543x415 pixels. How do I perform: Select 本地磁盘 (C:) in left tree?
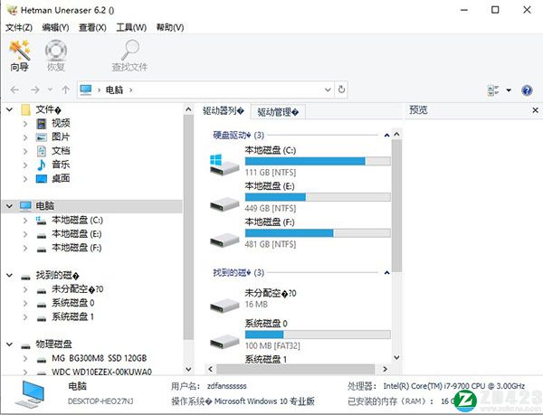click(77, 220)
